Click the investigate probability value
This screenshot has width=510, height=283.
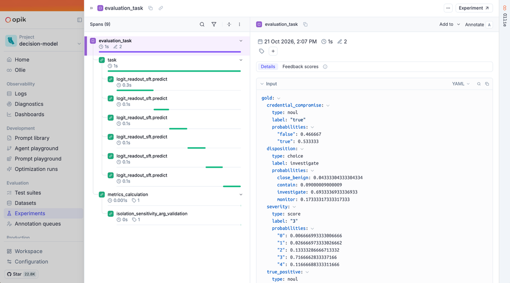(x=334, y=192)
